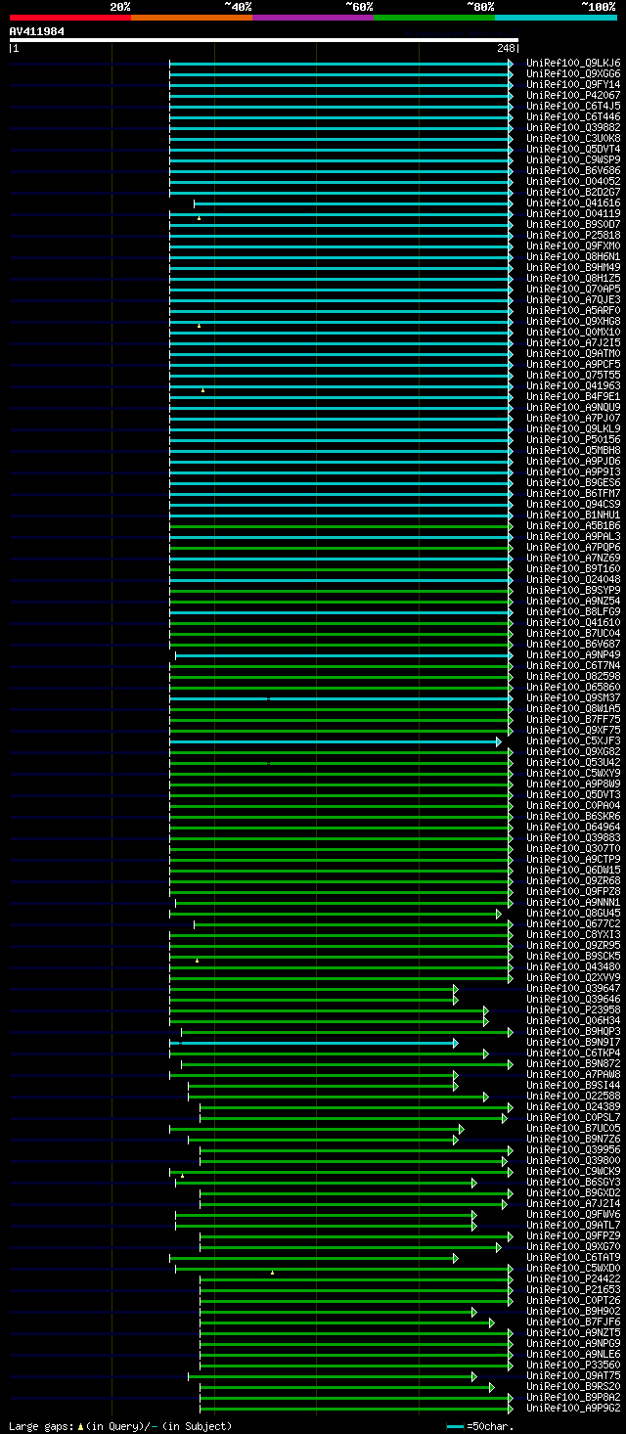Select the UniRef100_Q0MX10 label
This screenshot has width=626, height=1434.
click(x=573, y=332)
